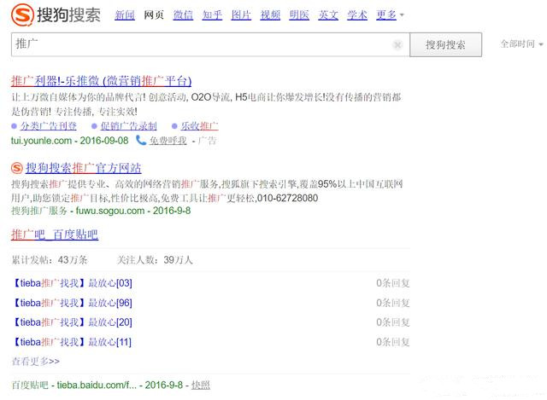Click 0条回复 beside the 最放心[03] post
This screenshot has width=547, height=400.
(393, 283)
